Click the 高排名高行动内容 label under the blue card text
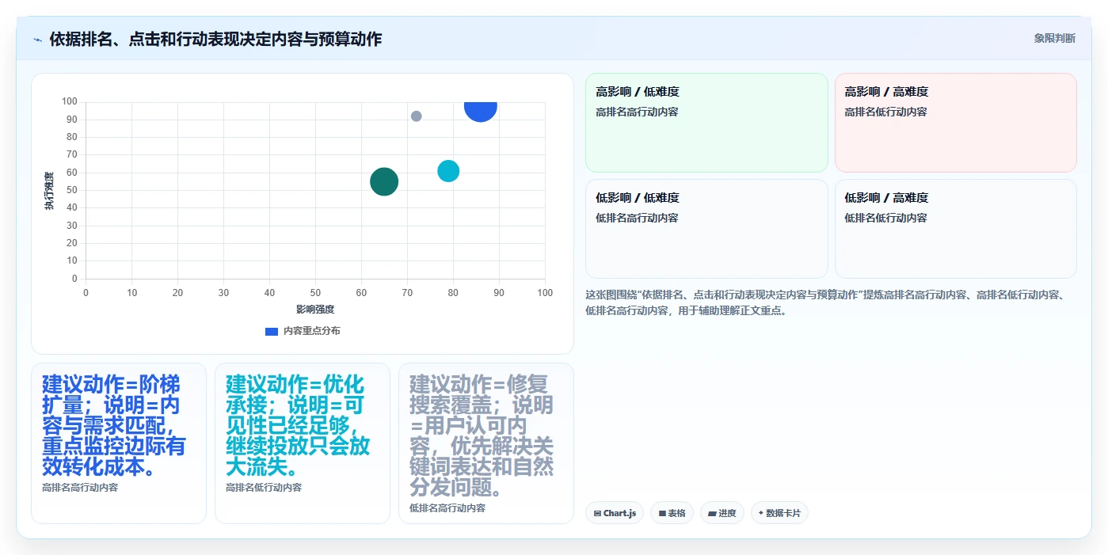The height and width of the screenshot is (555, 1108). tap(80, 488)
